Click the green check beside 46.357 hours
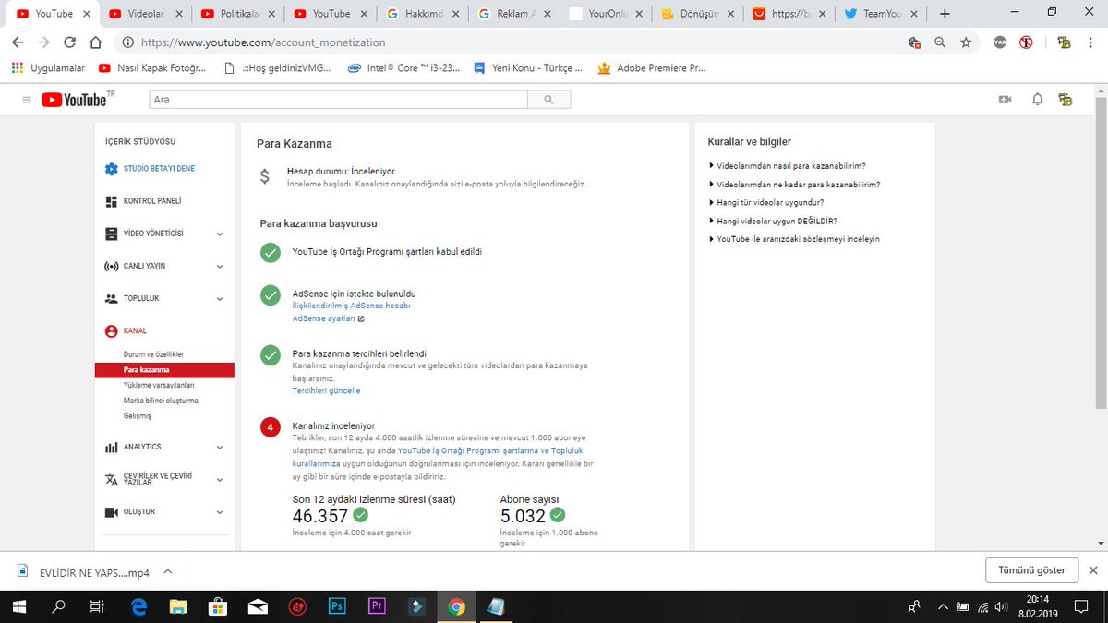The image size is (1108, 623). 360,515
